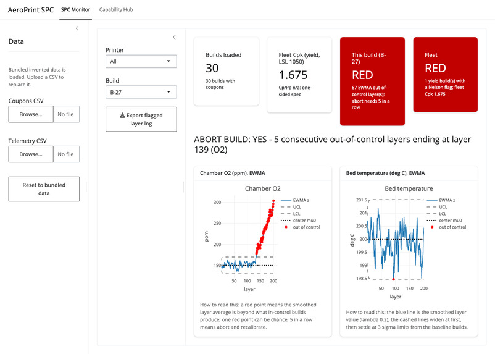Click Chamber O2 'How to read this' explanation
The height and width of the screenshot is (354, 495).
(258, 316)
